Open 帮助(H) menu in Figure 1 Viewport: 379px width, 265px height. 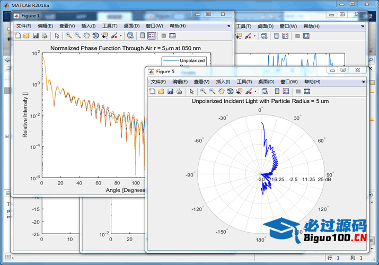click(178, 26)
